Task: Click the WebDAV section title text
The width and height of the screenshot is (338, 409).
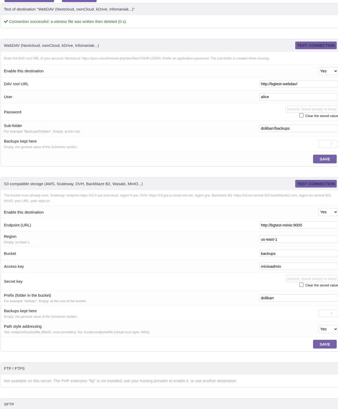Action: coord(51,46)
